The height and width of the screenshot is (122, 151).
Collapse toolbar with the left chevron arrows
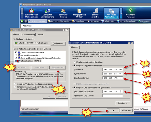click(x=22, y=13)
